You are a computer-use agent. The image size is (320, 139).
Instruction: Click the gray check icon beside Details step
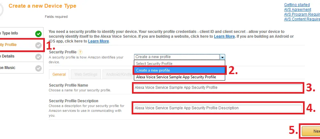(38, 57)
